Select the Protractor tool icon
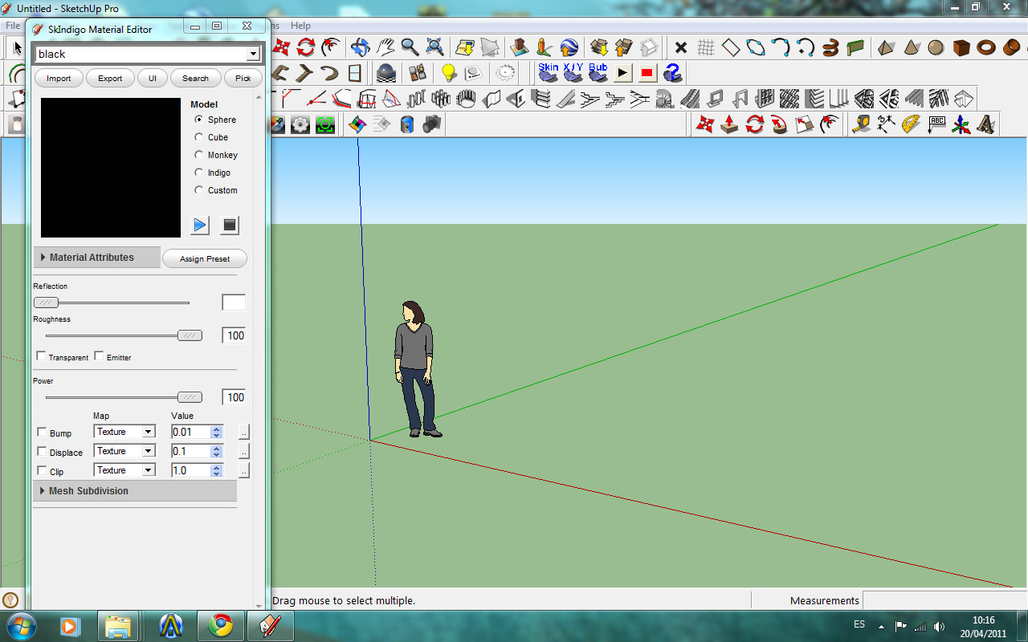This screenshot has width=1028, height=642. [x=911, y=124]
